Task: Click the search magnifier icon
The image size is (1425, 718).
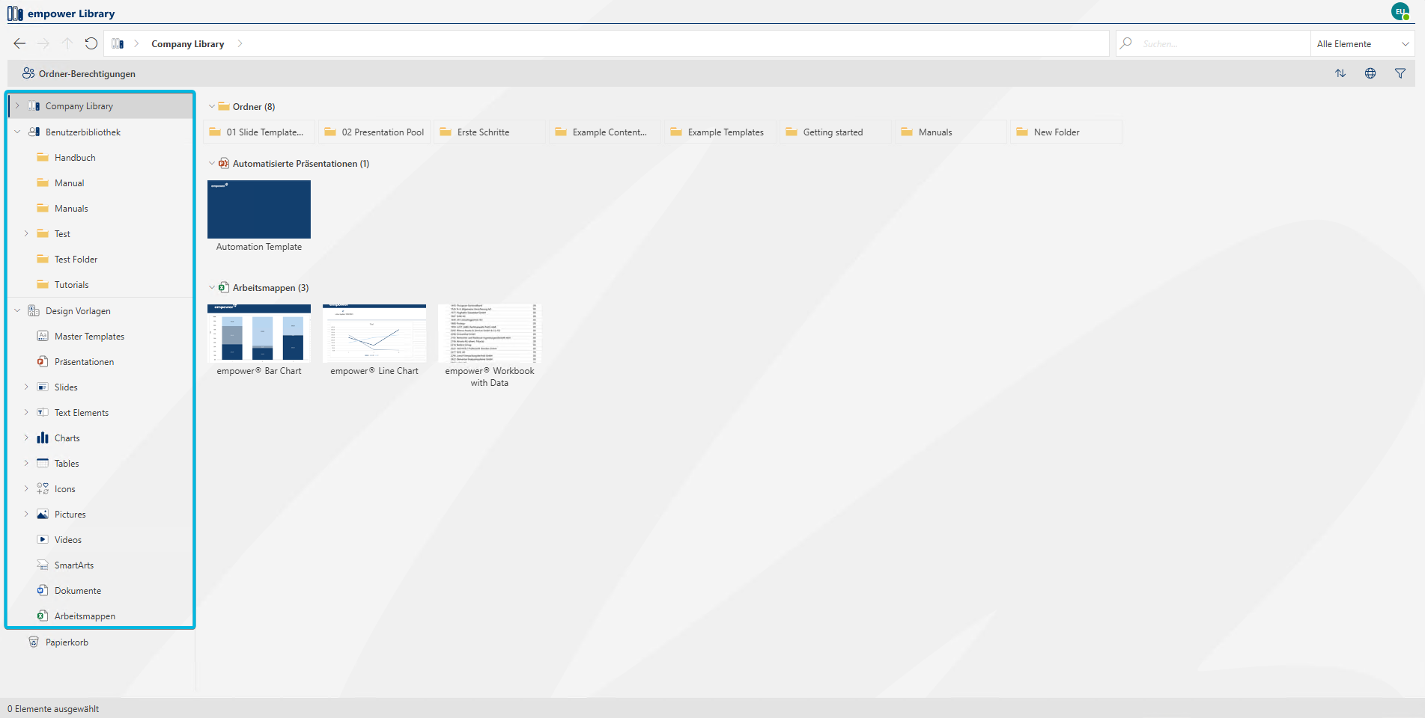Action: 1126,43
